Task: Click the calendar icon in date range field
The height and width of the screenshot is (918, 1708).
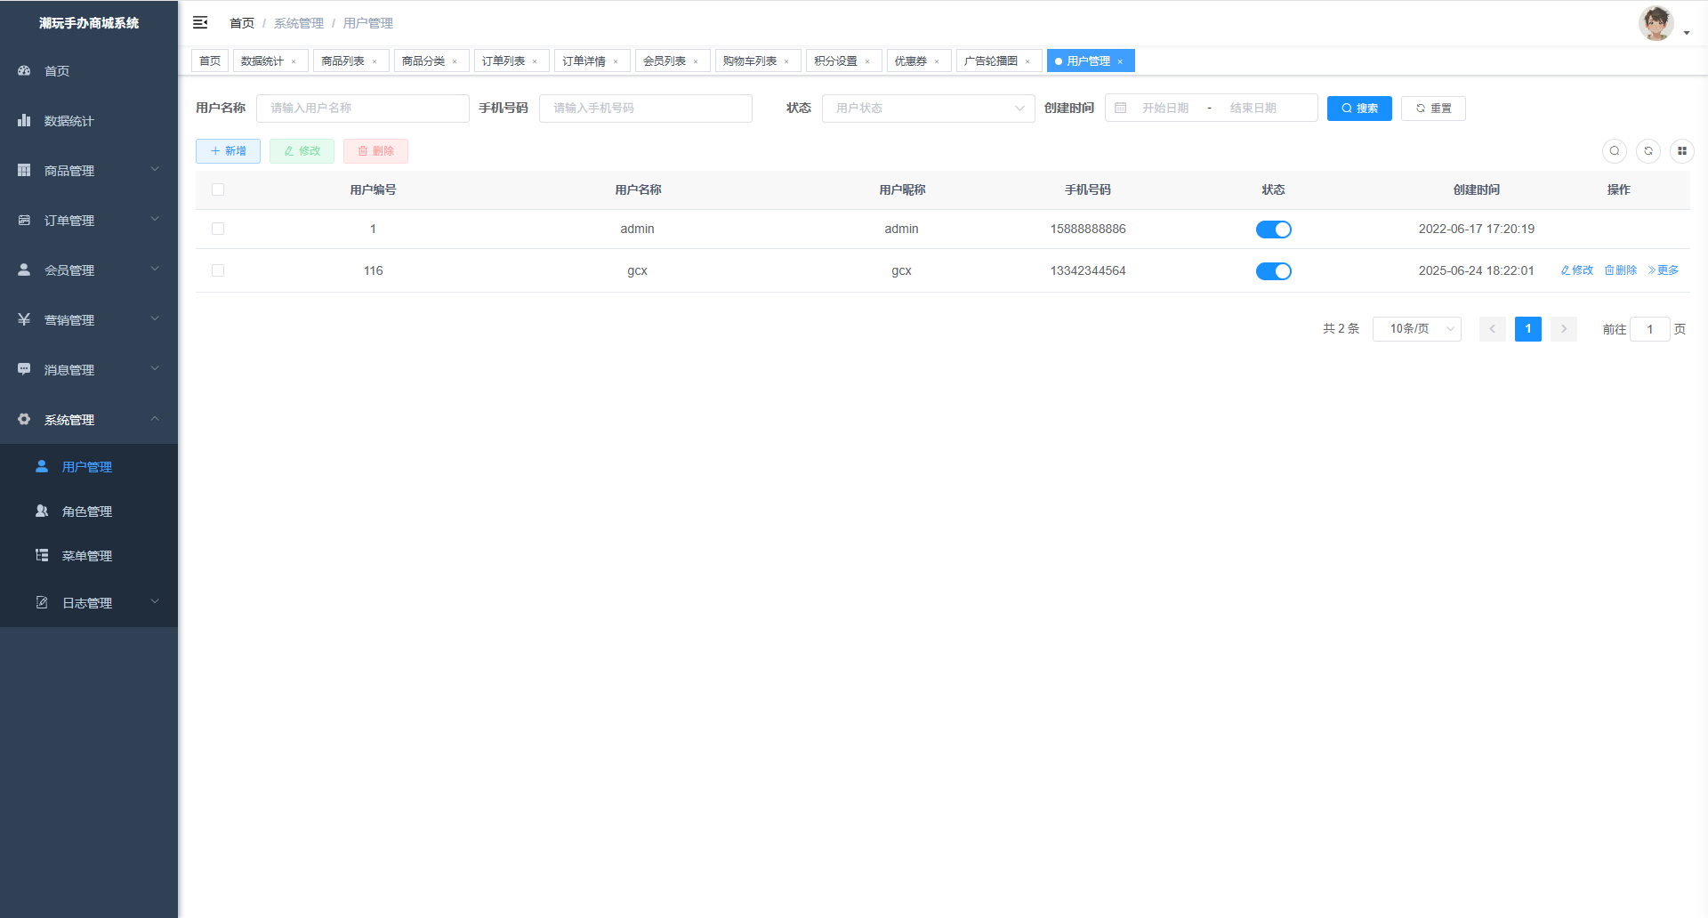Action: [1121, 108]
